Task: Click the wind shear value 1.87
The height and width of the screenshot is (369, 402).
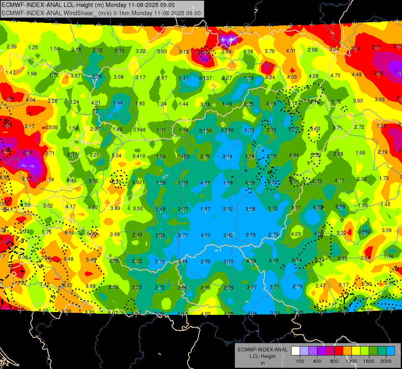Action: tap(205, 209)
